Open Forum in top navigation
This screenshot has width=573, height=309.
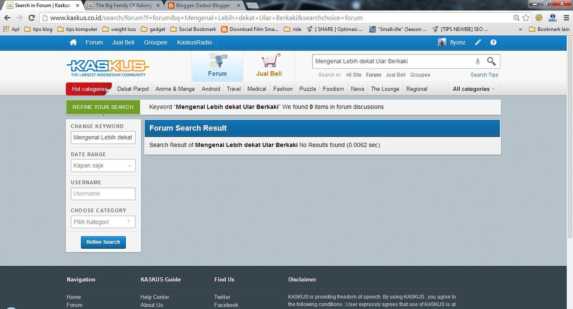tap(94, 42)
